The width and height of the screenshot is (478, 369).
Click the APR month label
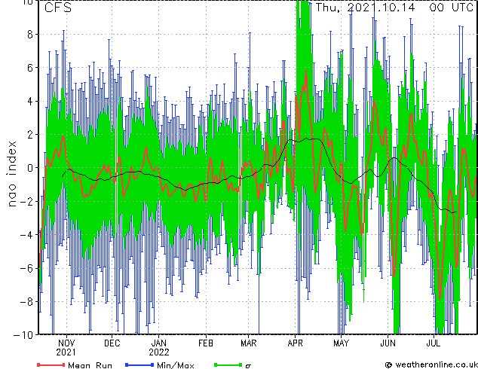[295, 343]
